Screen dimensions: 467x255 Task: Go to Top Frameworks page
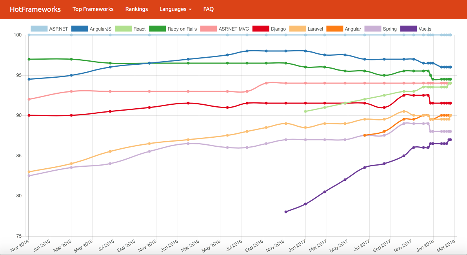pos(93,9)
